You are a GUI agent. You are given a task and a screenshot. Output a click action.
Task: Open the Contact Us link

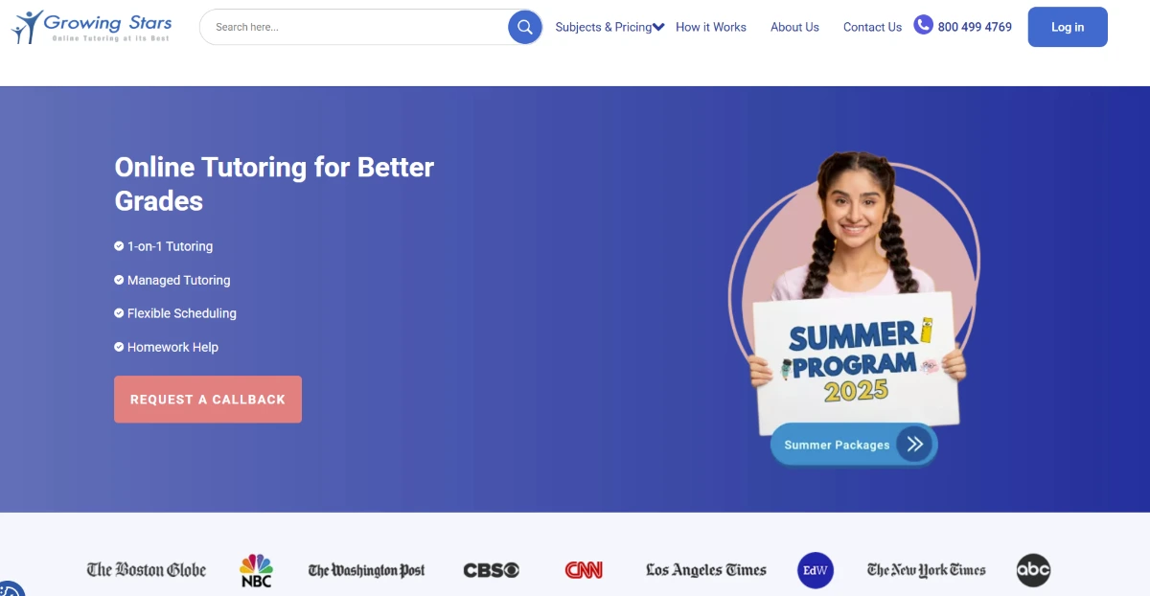point(872,27)
